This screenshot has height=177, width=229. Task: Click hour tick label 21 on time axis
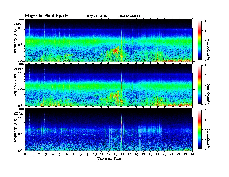click(x=171, y=154)
